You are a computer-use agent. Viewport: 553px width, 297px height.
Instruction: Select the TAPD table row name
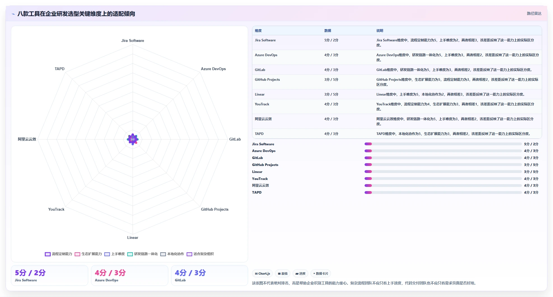[259, 134]
